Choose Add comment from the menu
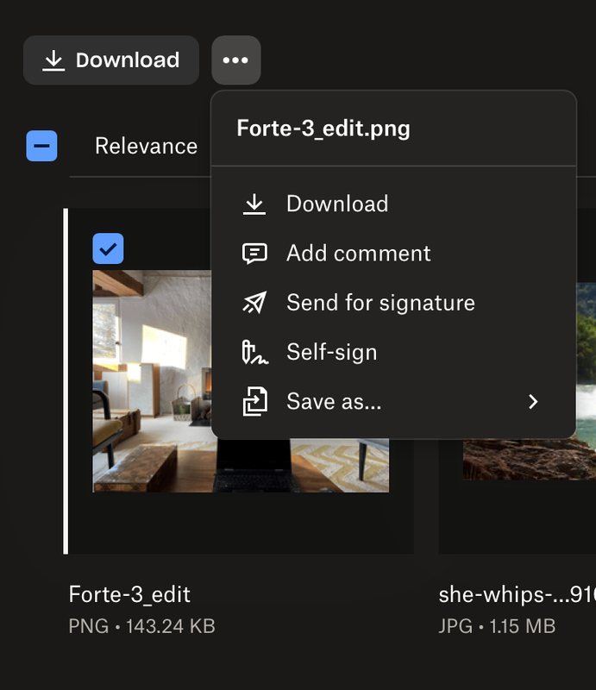 click(358, 254)
